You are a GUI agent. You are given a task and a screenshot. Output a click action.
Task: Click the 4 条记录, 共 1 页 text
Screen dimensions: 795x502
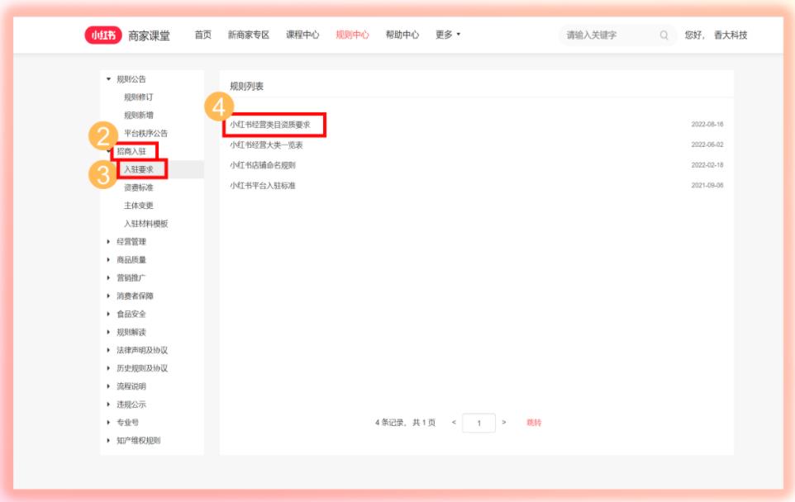coord(405,423)
